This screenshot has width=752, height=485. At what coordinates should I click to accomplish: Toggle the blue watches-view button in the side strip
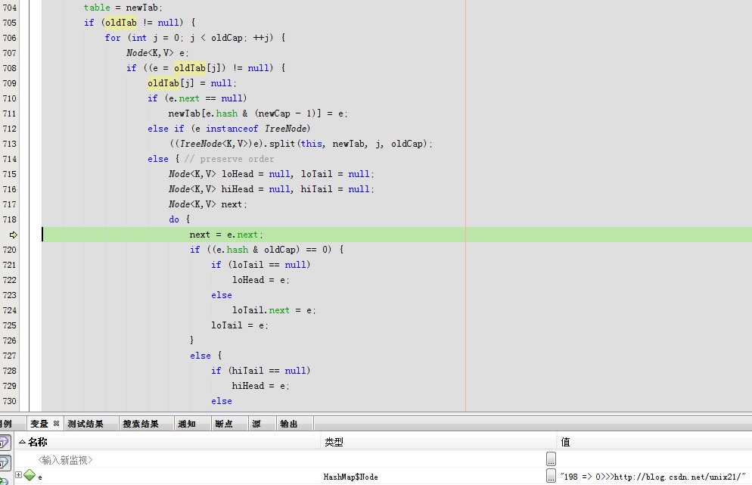click(x=5, y=462)
